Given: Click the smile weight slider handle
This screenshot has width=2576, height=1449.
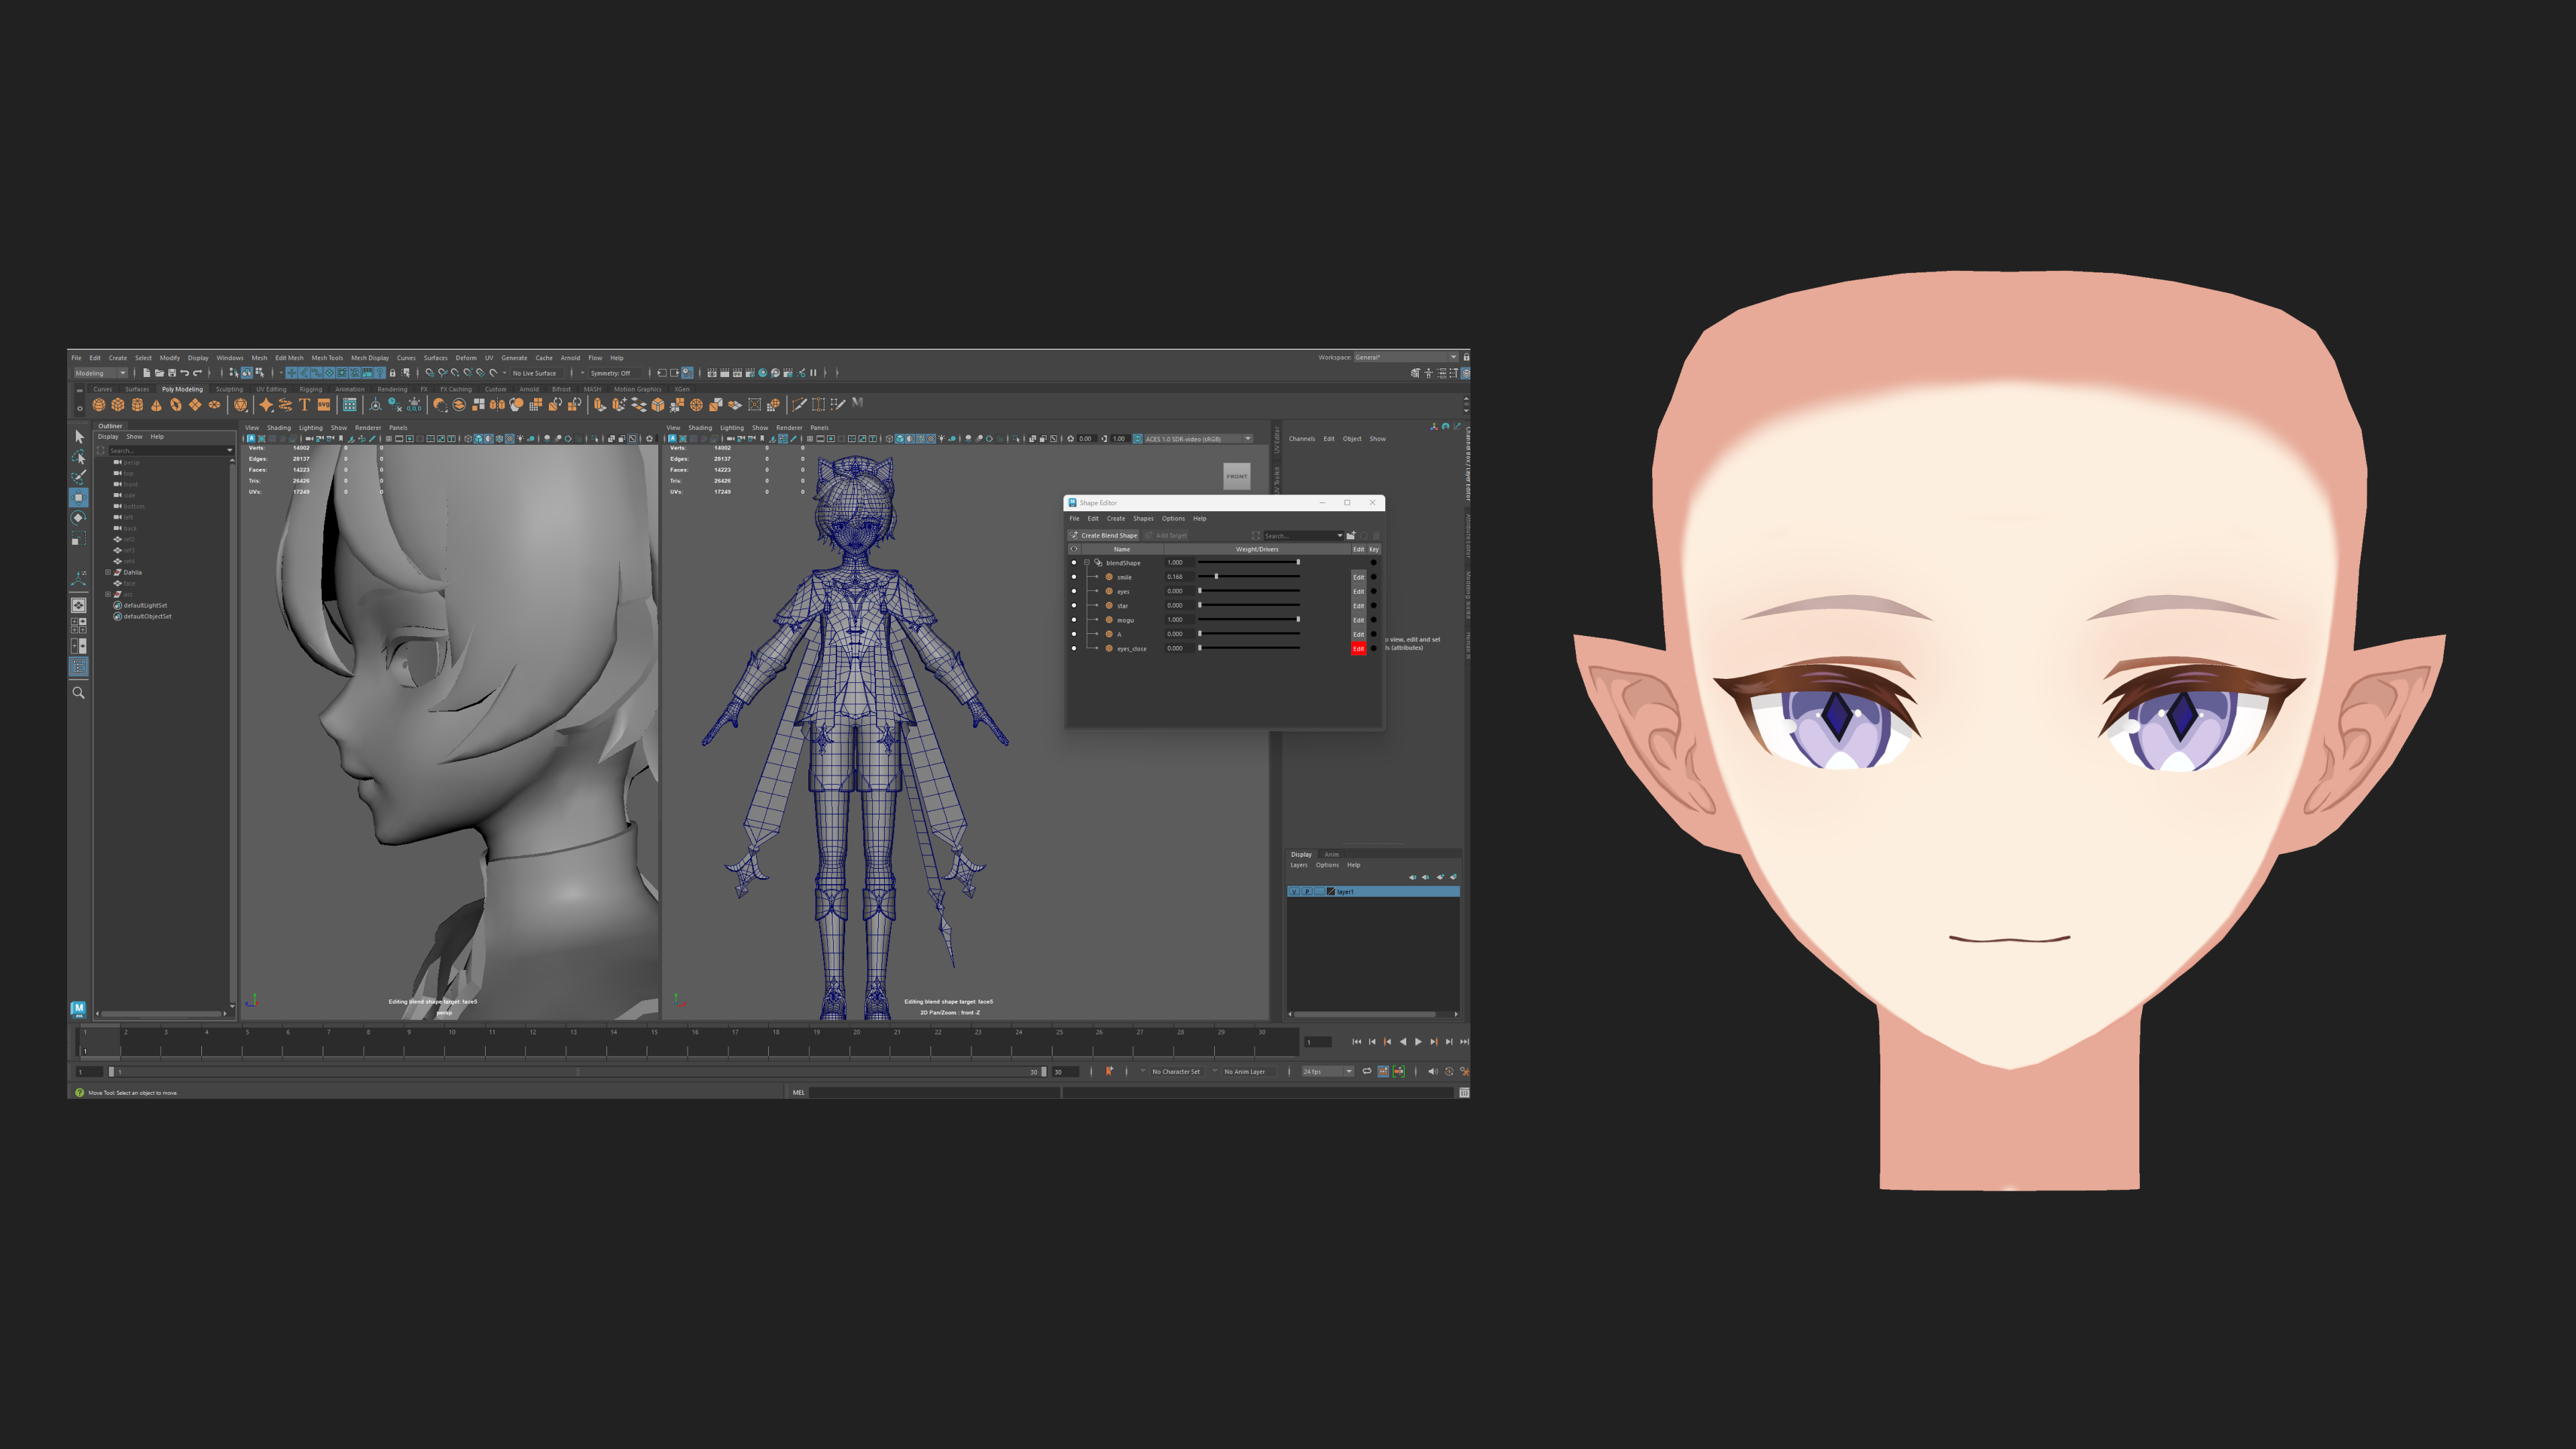Looking at the screenshot, I should 1216,577.
